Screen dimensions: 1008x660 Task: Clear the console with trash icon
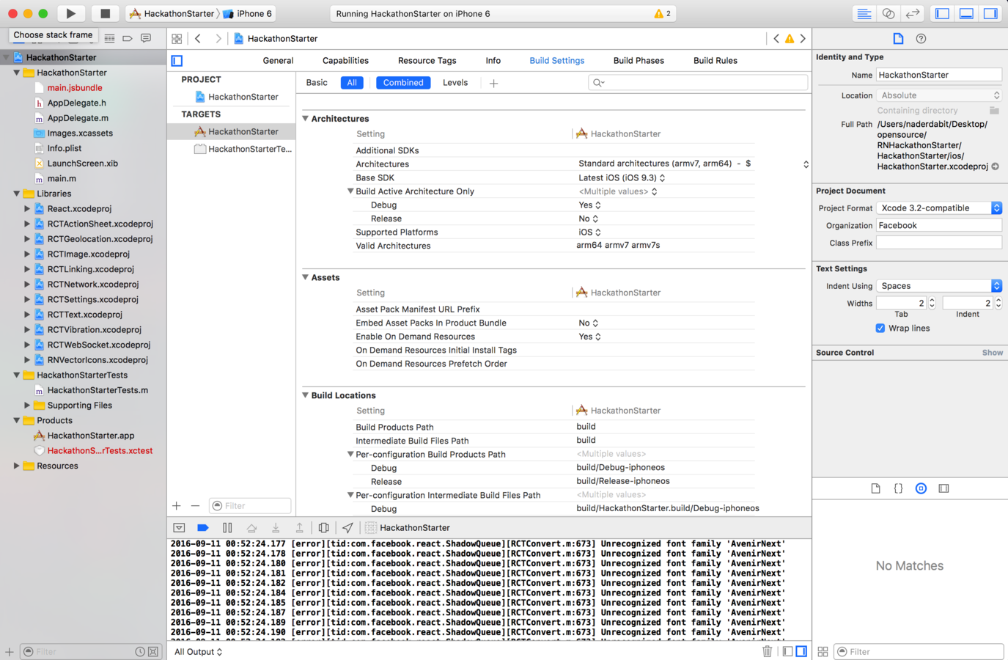tap(767, 651)
